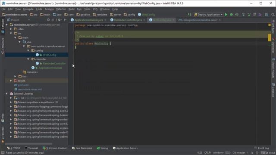This screenshot has width=276, height=155.
Task: Click Git master branch widget
Action: coord(241,153)
